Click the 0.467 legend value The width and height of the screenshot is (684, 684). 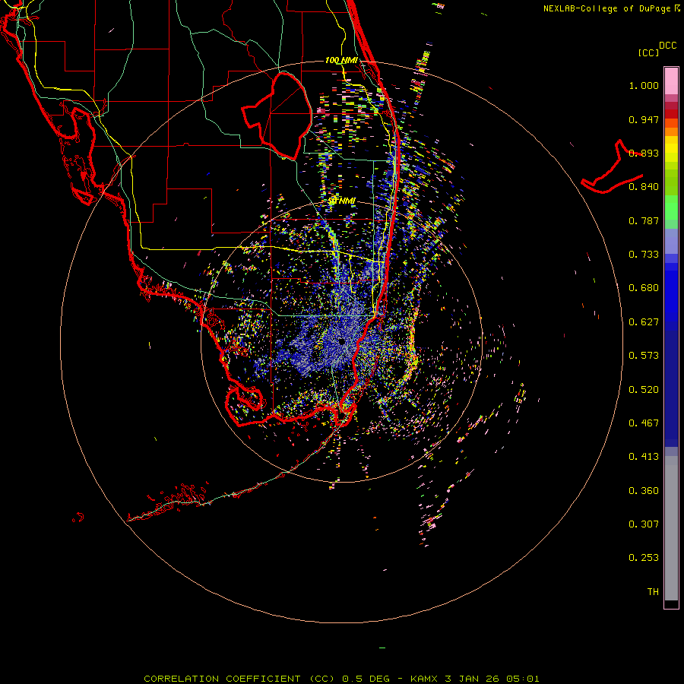644,423
